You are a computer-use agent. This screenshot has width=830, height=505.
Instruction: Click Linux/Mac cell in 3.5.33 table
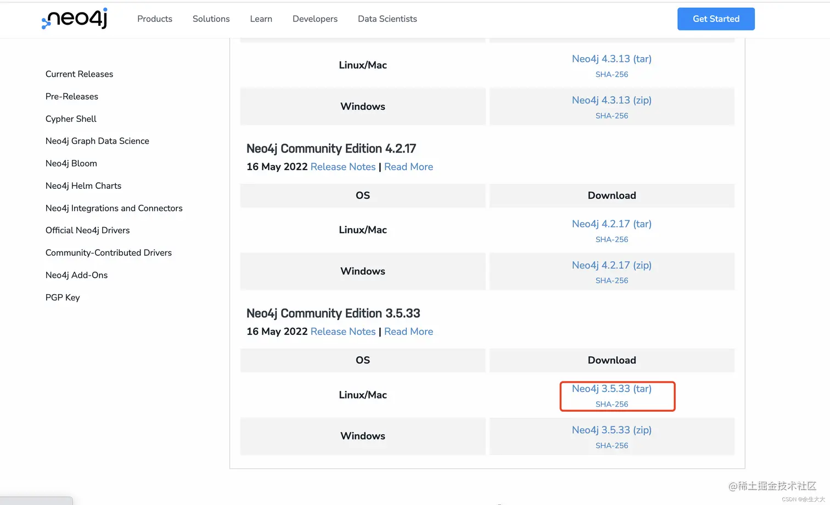click(363, 395)
